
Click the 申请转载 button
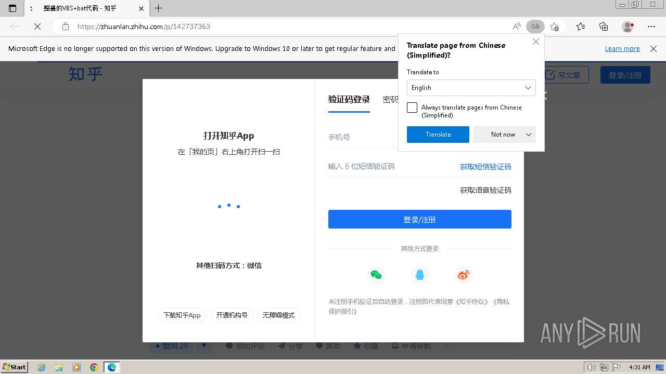pyautogui.click(x=411, y=346)
